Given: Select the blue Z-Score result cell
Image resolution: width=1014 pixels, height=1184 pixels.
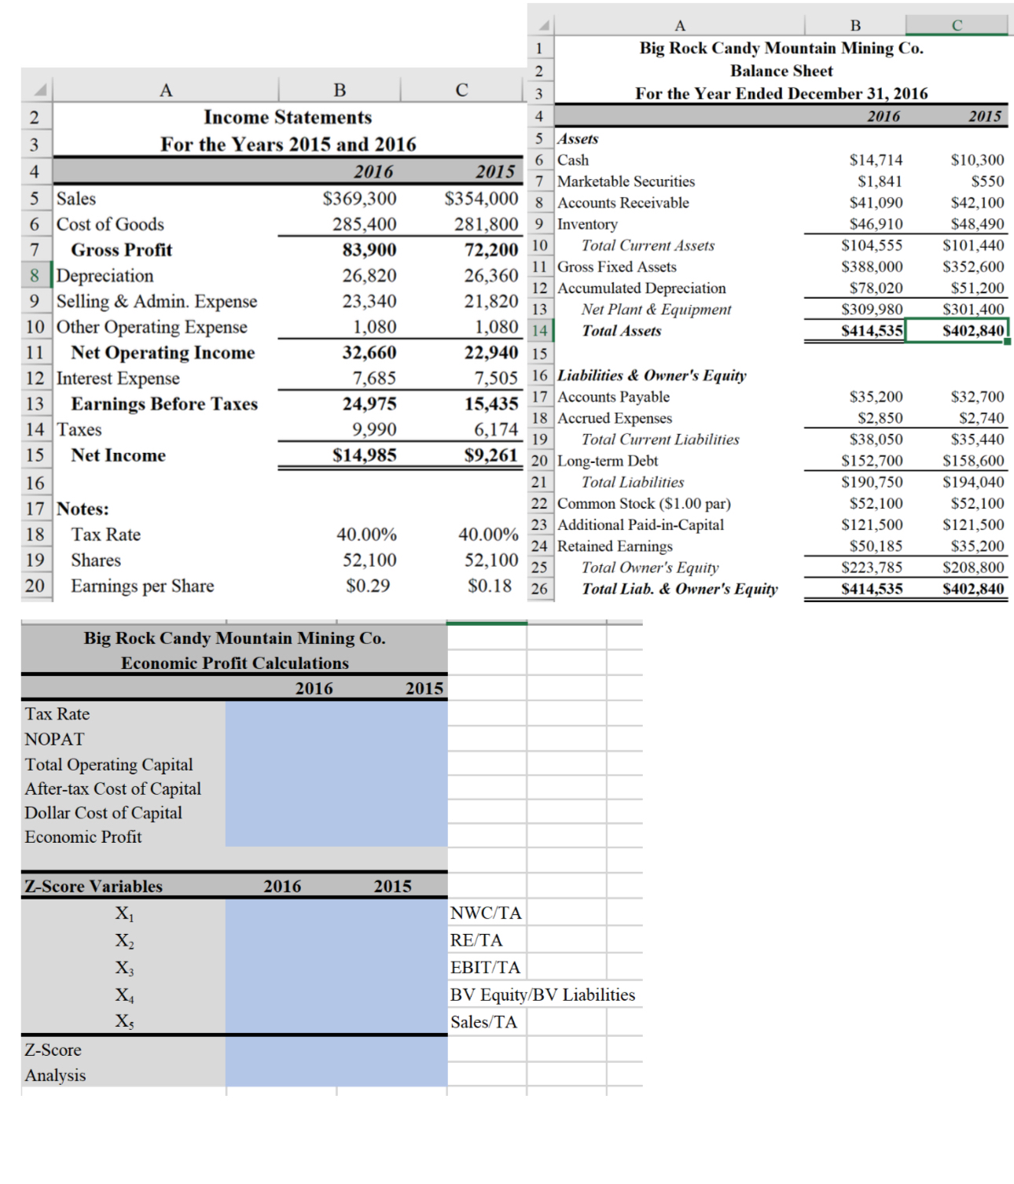Looking at the screenshot, I should pos(279,1050).
